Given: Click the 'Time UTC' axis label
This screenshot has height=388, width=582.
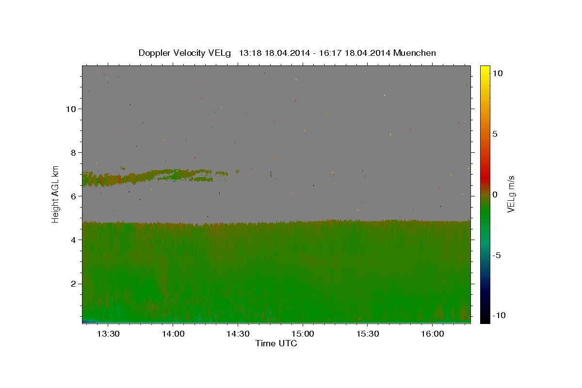Looking at the screenshot, I should [x=276, y=343].
